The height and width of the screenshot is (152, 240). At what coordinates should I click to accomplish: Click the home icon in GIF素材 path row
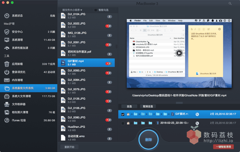[128, 114]
